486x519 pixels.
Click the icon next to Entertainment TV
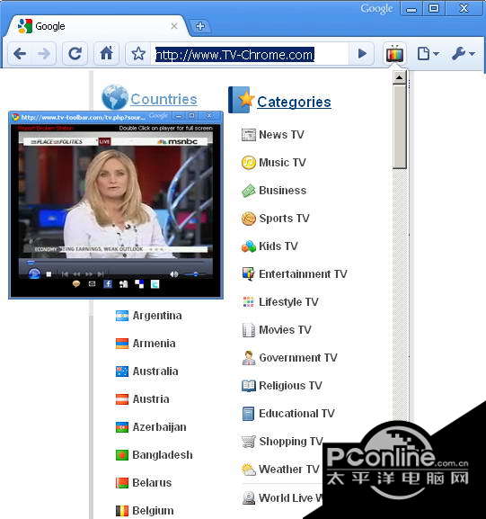click(248, 274)
